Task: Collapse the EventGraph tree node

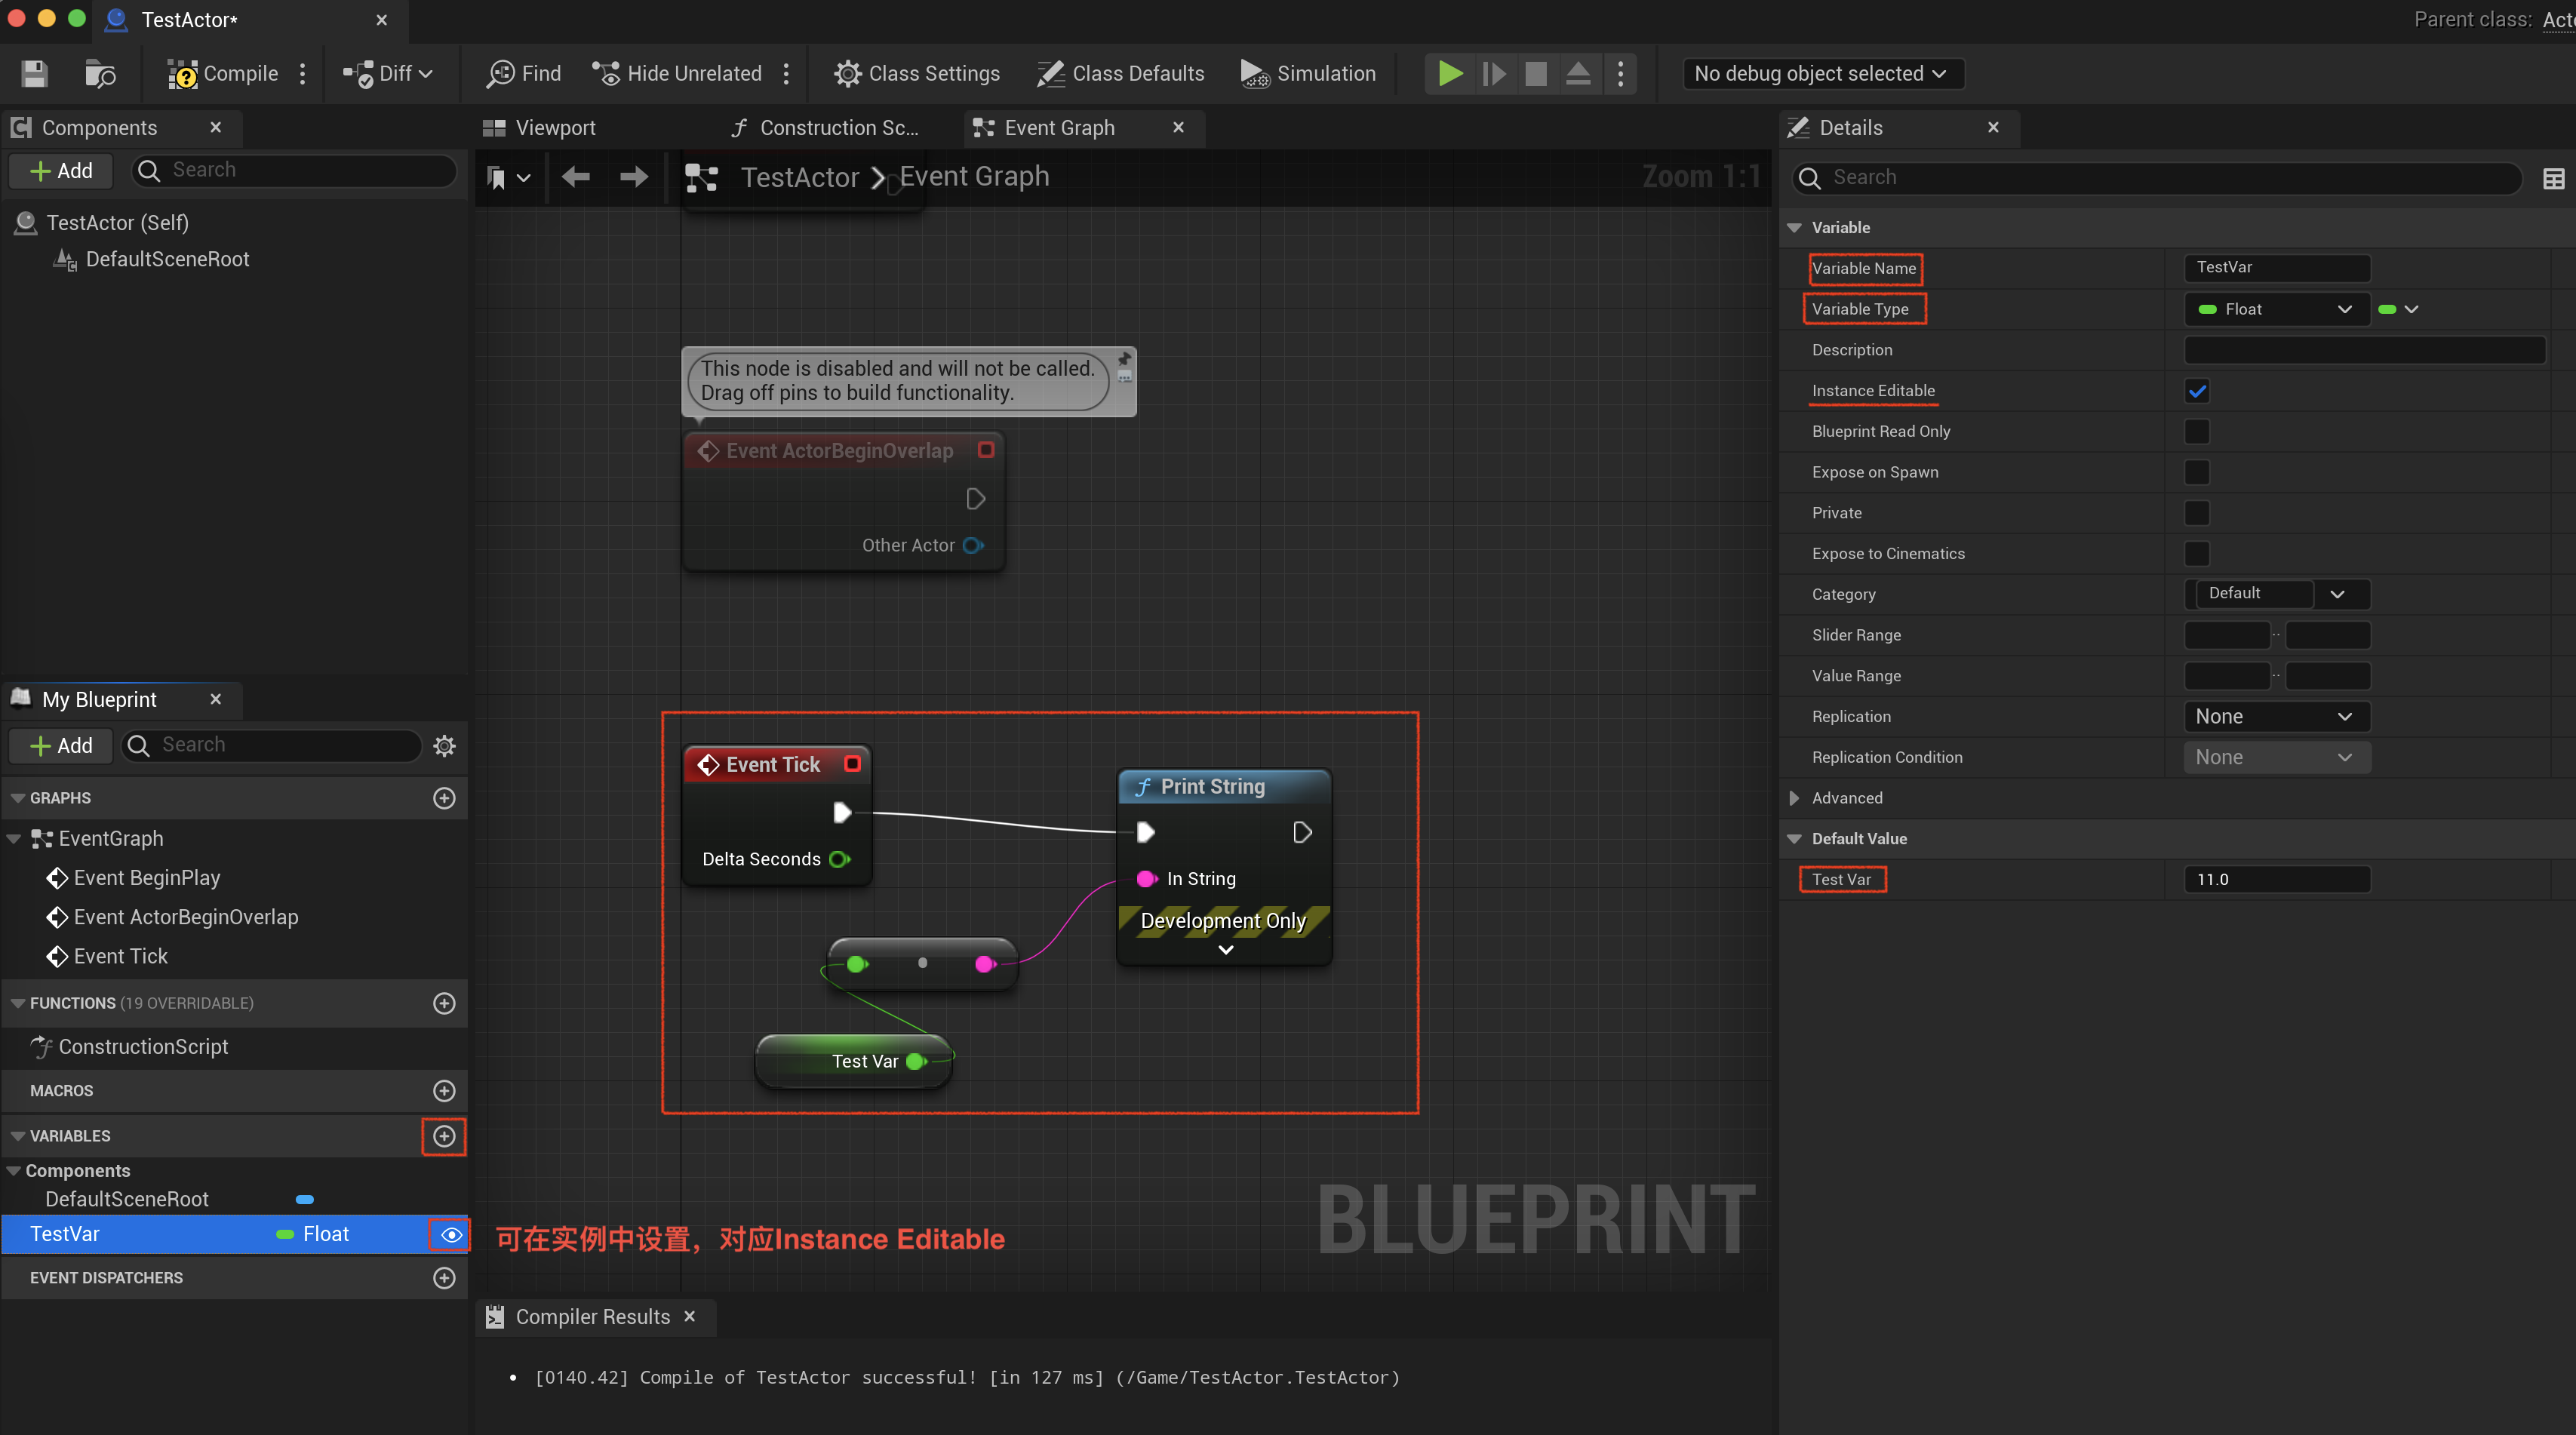Action: 14,839
